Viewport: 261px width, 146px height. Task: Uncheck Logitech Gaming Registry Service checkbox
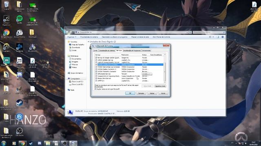[96, 62]
